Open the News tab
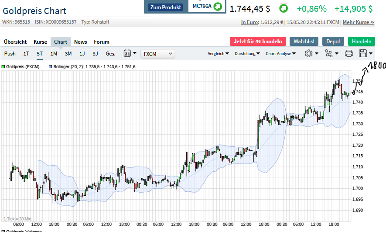 click(80, 42)
